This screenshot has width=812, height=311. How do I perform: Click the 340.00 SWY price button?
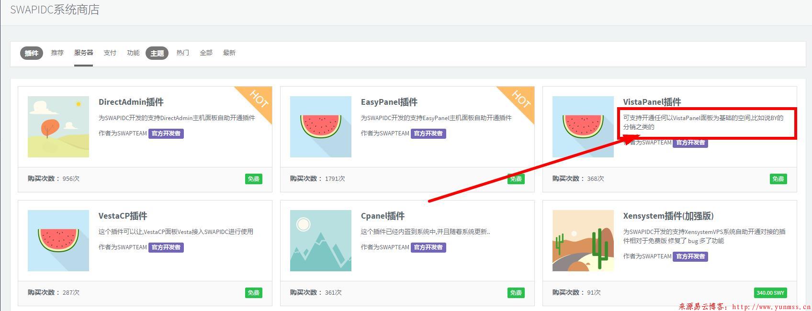(770, 293)
